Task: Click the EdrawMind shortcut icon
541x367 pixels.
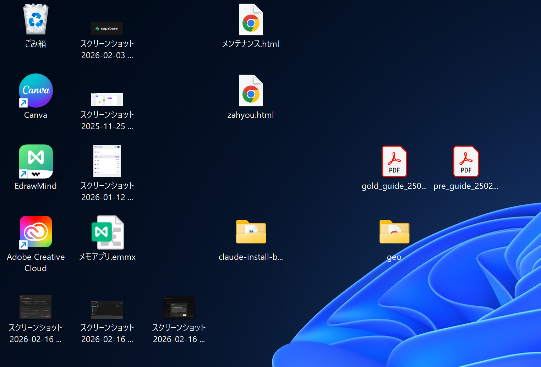Action: pos(35,161)
